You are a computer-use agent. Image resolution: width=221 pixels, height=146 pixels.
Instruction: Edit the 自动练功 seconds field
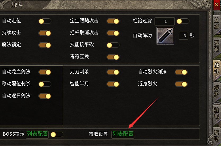(x=183, y=36)
